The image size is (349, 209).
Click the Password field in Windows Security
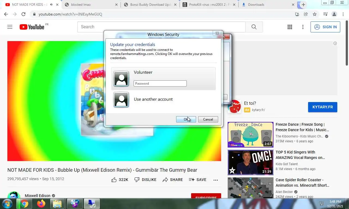click(160, 84)
